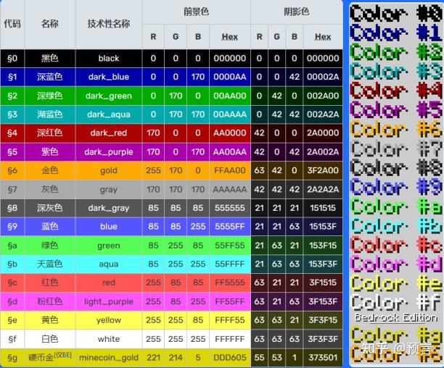
Task: Click the §3 code cell
Action: [x=12, y=114]
